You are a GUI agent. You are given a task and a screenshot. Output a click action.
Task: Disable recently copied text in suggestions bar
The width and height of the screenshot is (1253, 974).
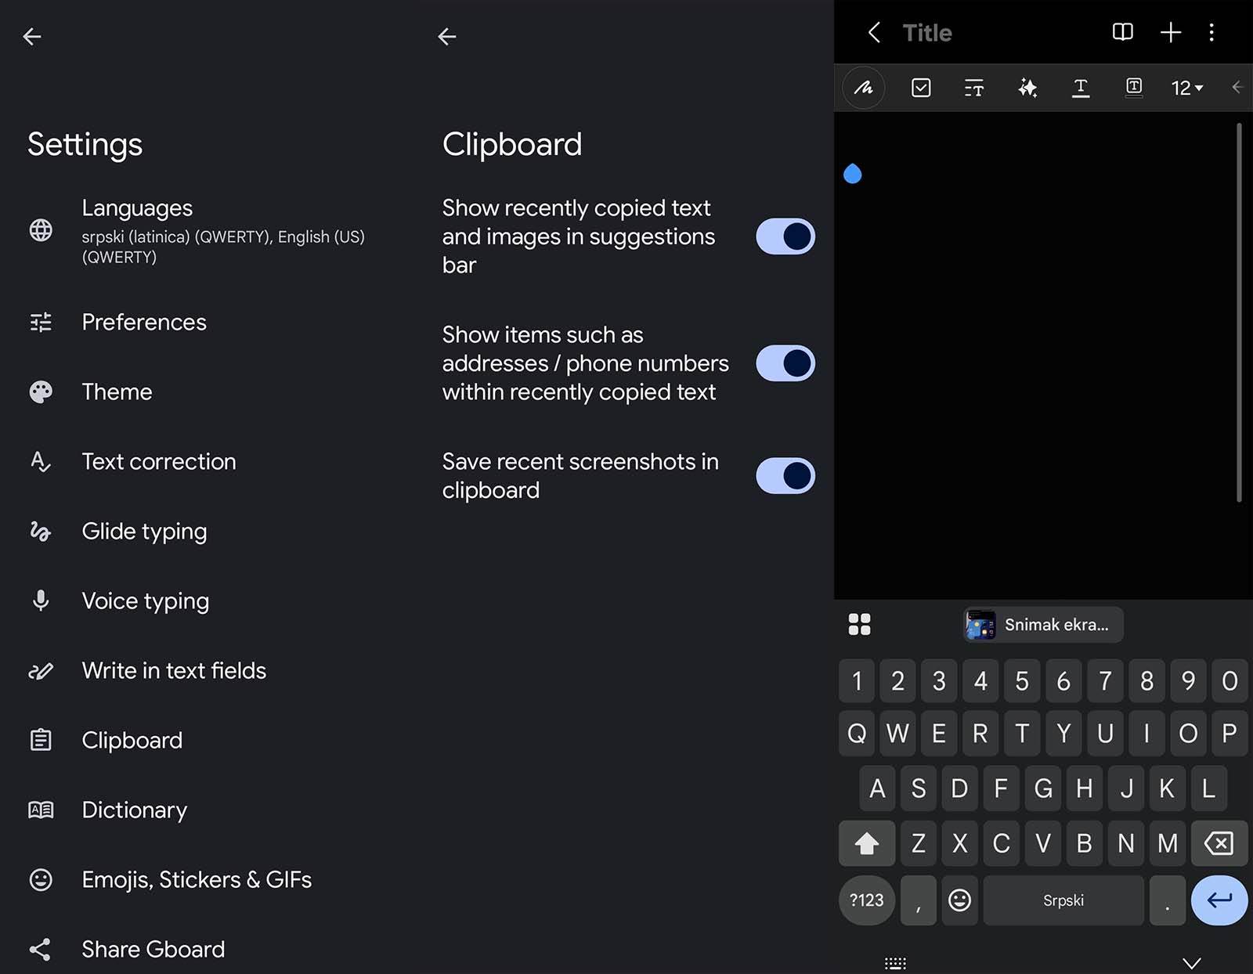(x=785, y=236)
